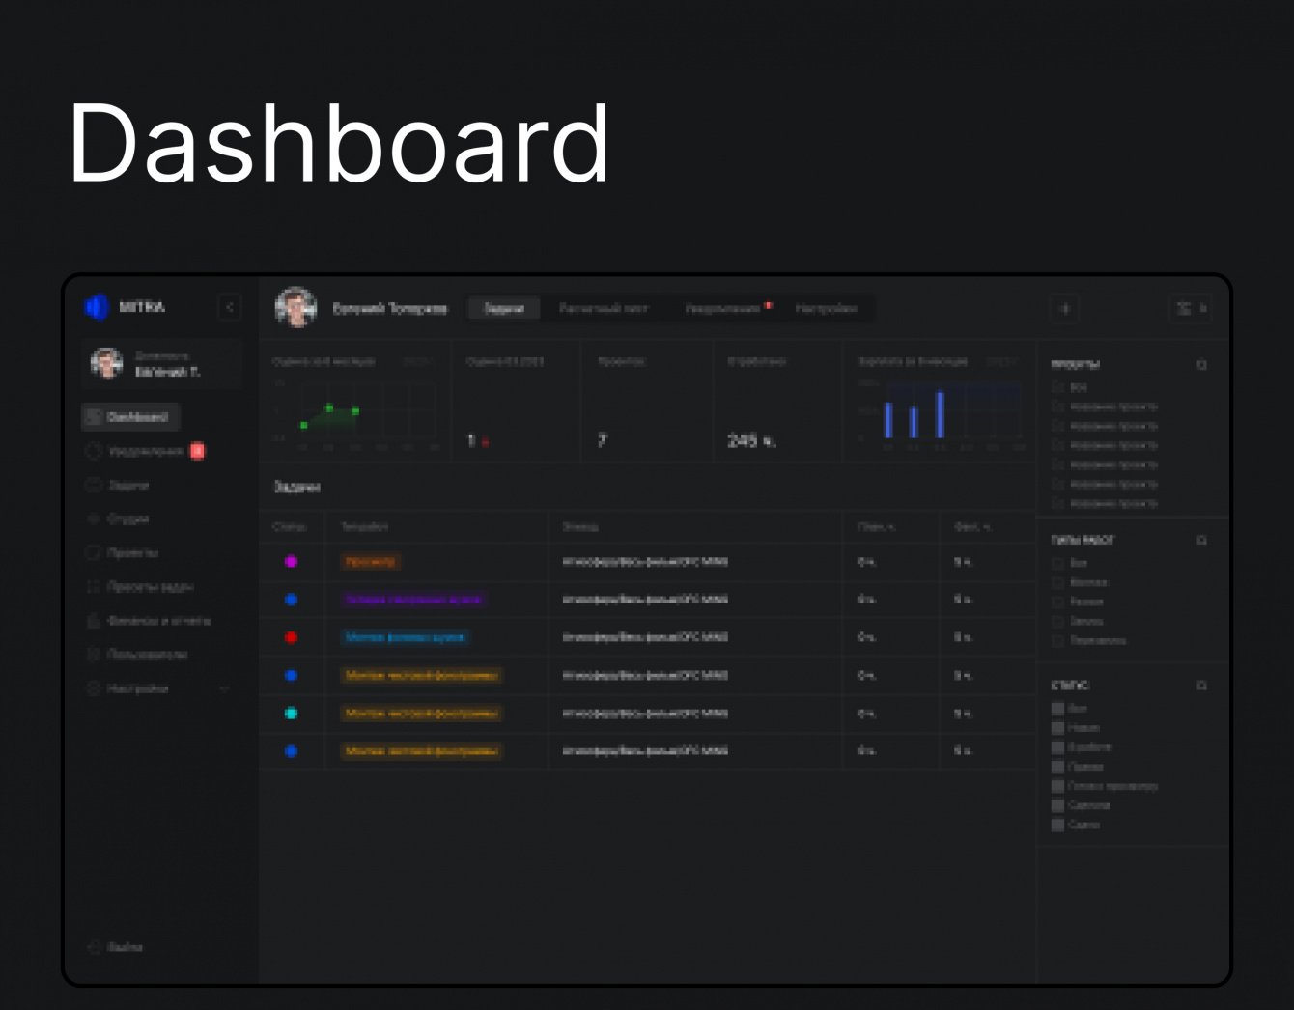The height and width of the screenshot is (1010, 1294).
Task: Click the red status dot in the task table
Action: pyautogui.click(x=291, y=637)
